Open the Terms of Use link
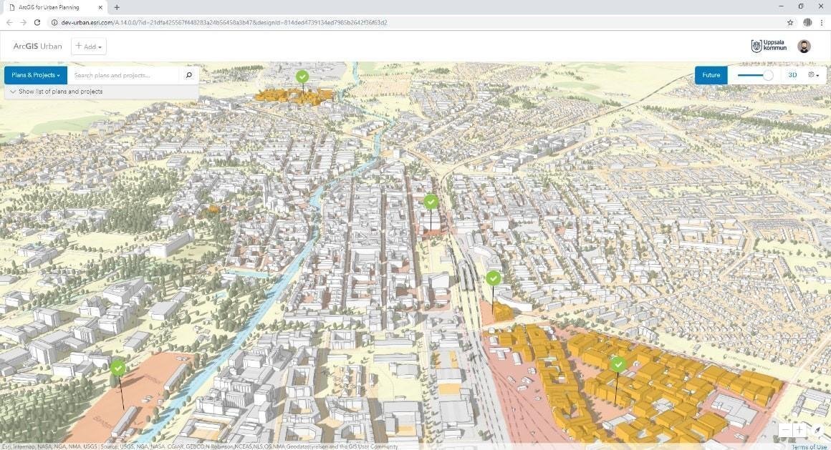 click(809, 446)
